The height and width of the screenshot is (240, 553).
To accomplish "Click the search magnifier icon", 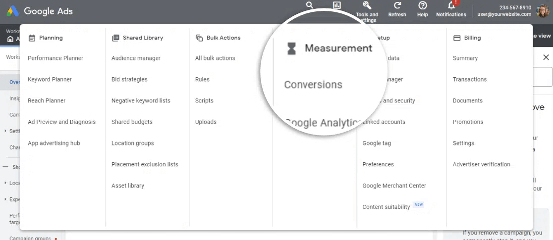I will (x=310, y=5).
